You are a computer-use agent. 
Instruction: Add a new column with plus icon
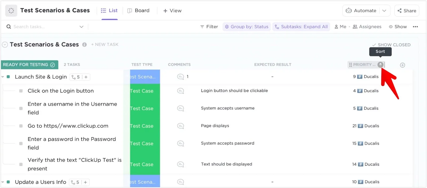tap(402, 65)
